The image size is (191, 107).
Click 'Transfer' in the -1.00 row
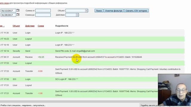29,93
